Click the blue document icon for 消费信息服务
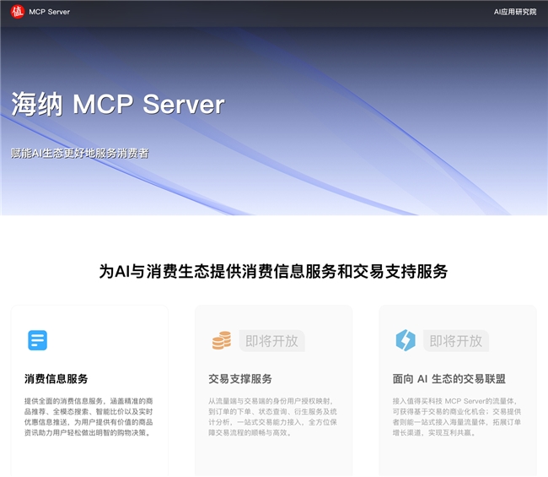 [37, 340]
